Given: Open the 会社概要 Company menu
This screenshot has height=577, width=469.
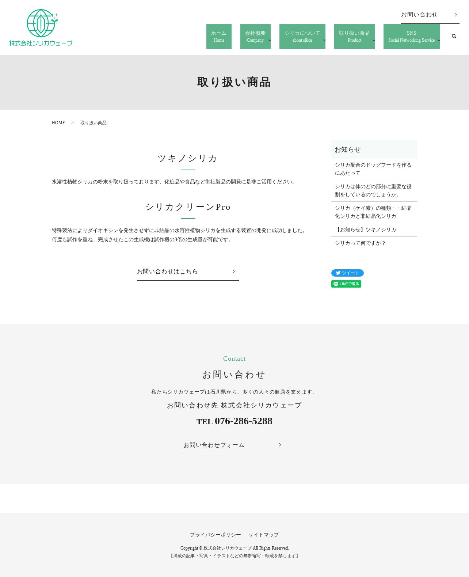Looking at the screenshot, I should 255,37.
